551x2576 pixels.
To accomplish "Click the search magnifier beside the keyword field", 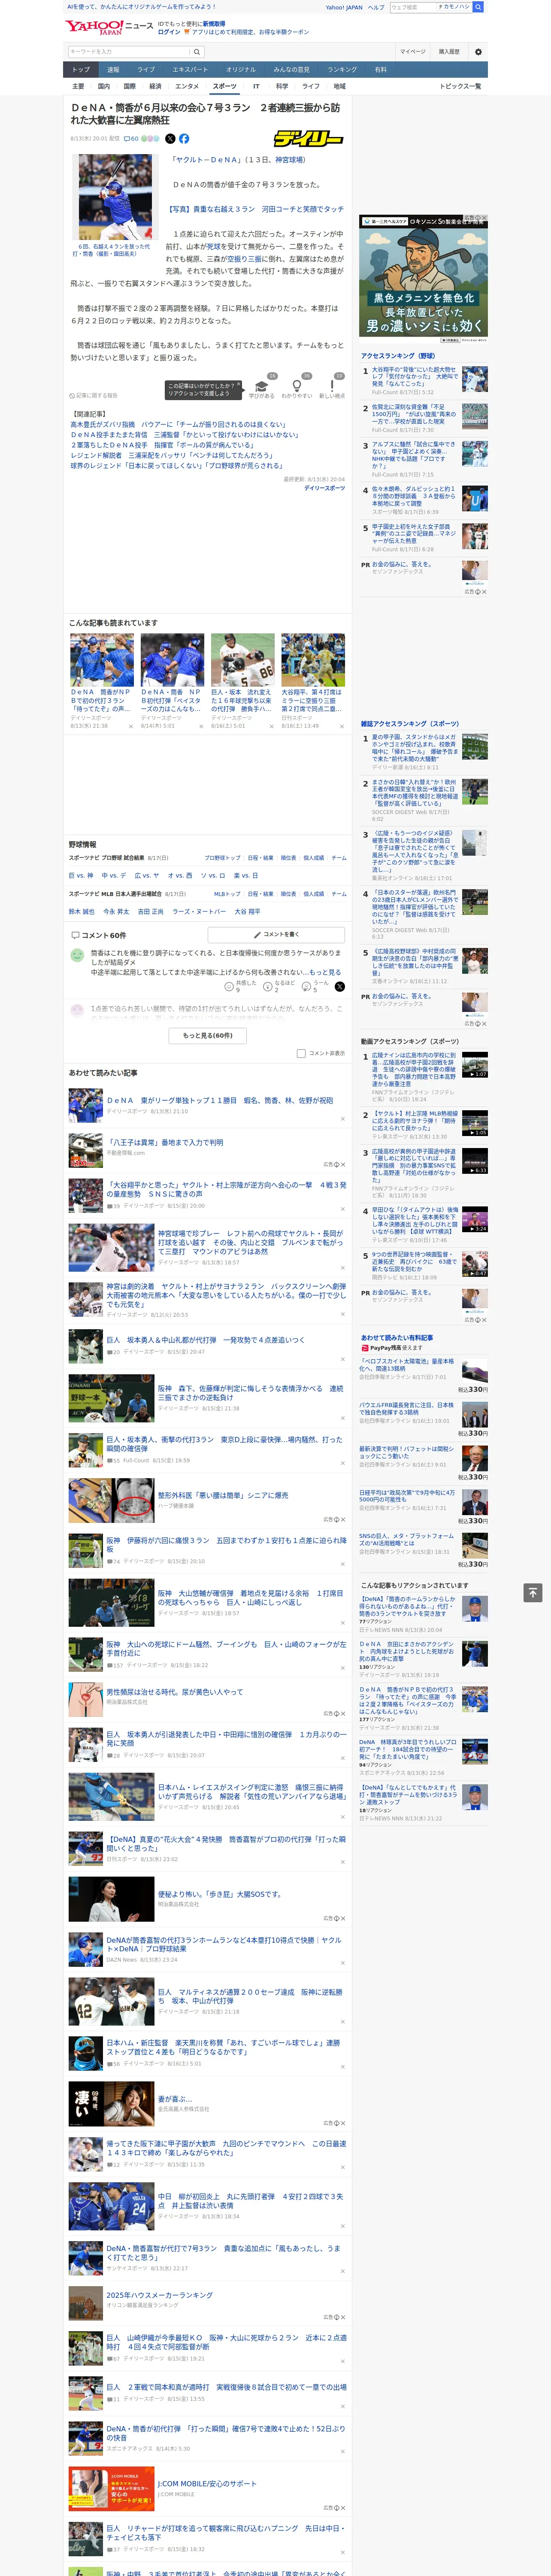I will coord(197,51).
